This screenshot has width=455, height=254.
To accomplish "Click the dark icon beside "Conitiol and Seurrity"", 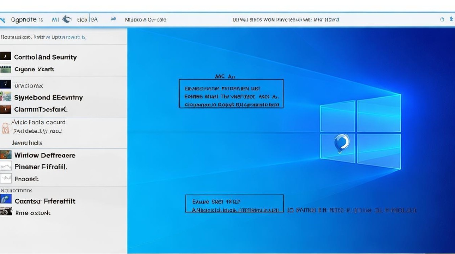I will coord(5,57).
